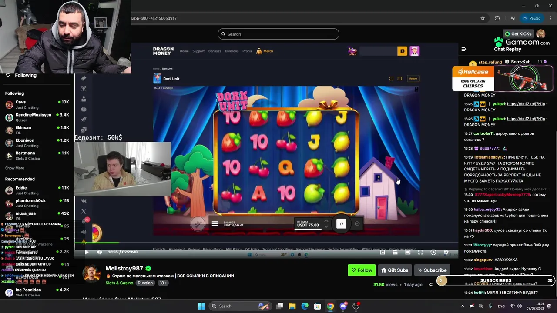
Task: Switch to theater mode
Action: click(x=408, y=252)
